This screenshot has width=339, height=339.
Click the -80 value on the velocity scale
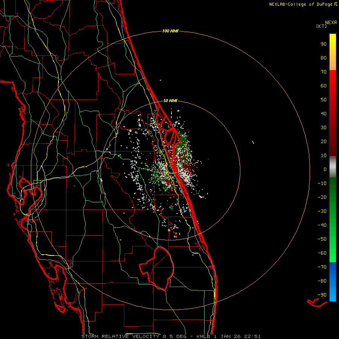pos(322,281)
